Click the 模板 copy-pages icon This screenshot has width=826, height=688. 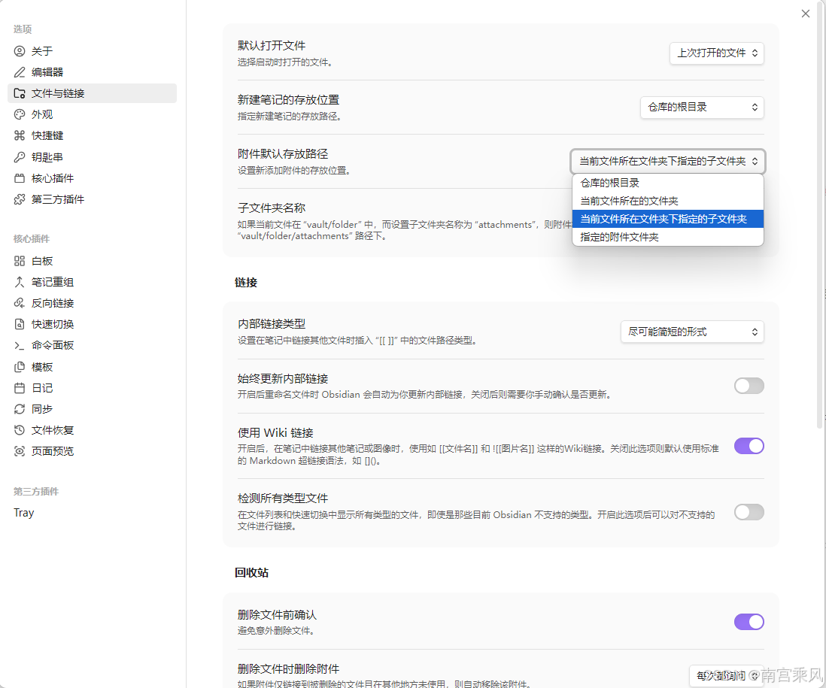[x=20, y=366]
